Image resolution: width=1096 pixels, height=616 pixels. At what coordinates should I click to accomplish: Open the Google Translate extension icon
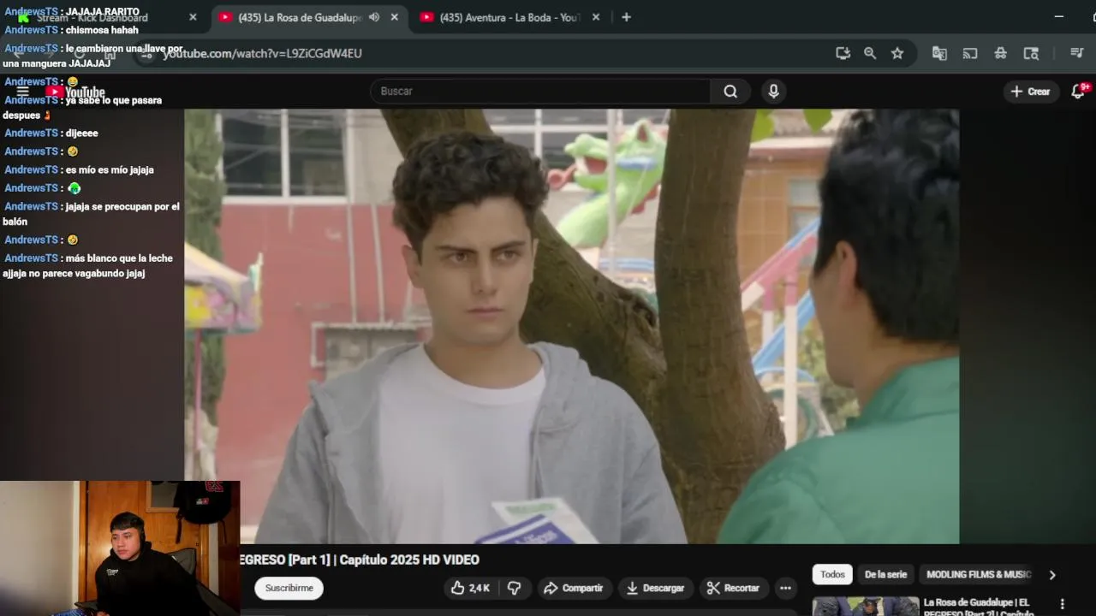pos(939,53)
